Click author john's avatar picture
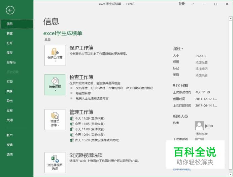This screenshot has height=177, width=233. [199, 126]
